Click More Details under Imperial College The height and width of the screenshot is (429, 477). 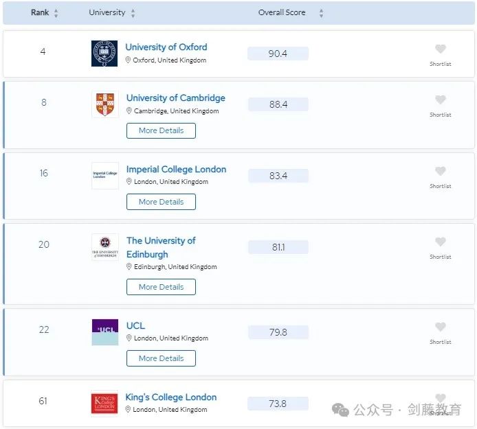161,202
